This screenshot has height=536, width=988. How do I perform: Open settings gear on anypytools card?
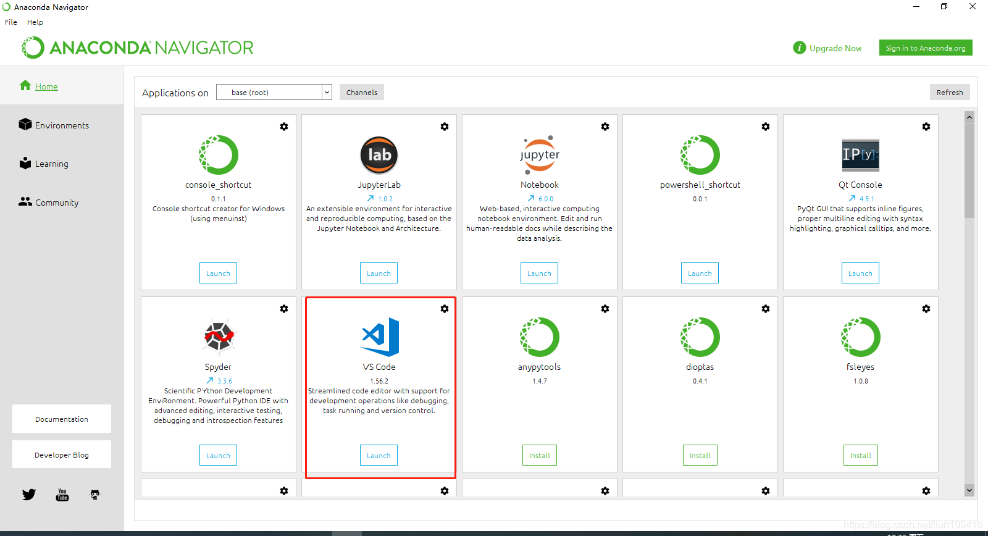[x=605, y=309]
